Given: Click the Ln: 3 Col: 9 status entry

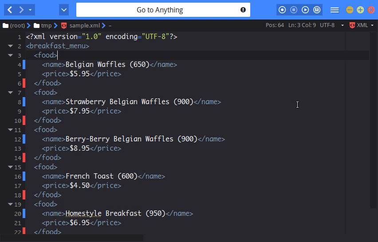Looking at the screenshot, I should point(302,25).
